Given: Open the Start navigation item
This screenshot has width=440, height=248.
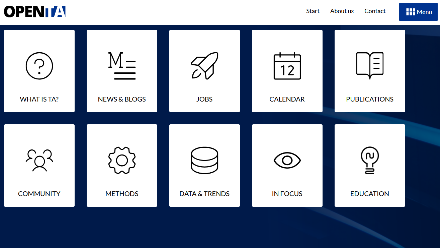Looking at the screenshot, I should [x=313, y=11].
